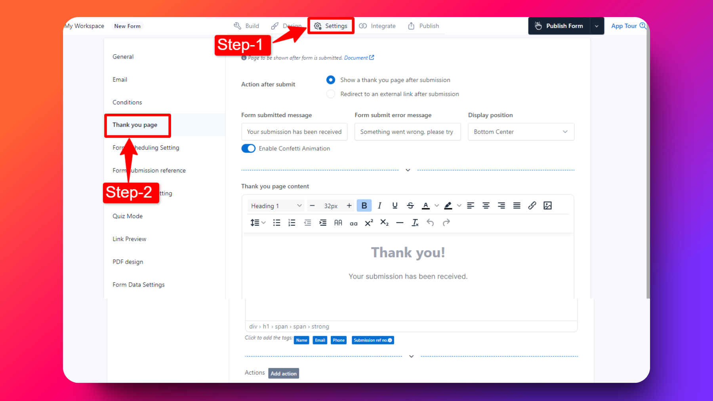Open the Publish Form dropdown arrow

coord(597,26)
